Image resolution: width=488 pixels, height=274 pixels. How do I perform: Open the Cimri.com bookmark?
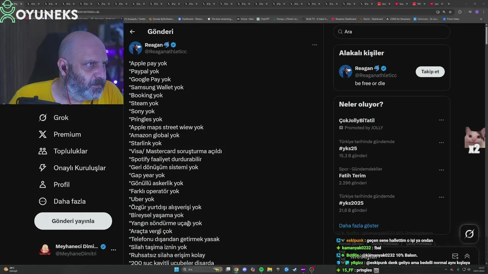coord(426,19)
